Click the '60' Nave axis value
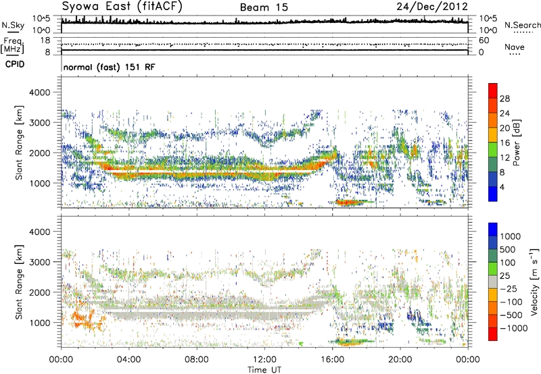541x374 pixels. (484, 41)
